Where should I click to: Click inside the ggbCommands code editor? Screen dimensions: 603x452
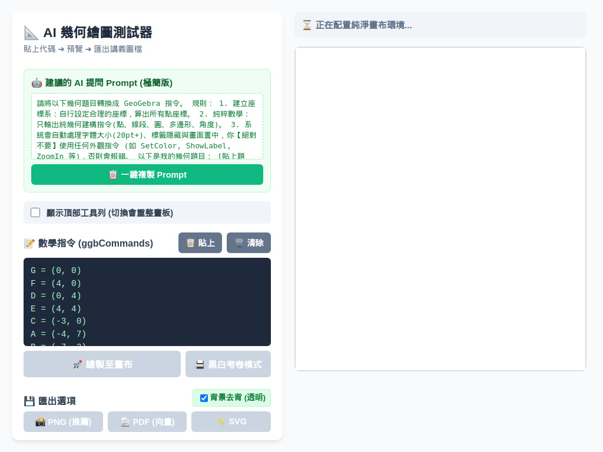147,302
